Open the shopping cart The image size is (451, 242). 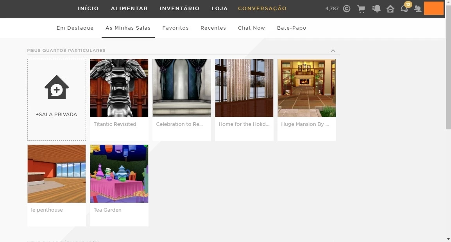[x=361, y=9]
